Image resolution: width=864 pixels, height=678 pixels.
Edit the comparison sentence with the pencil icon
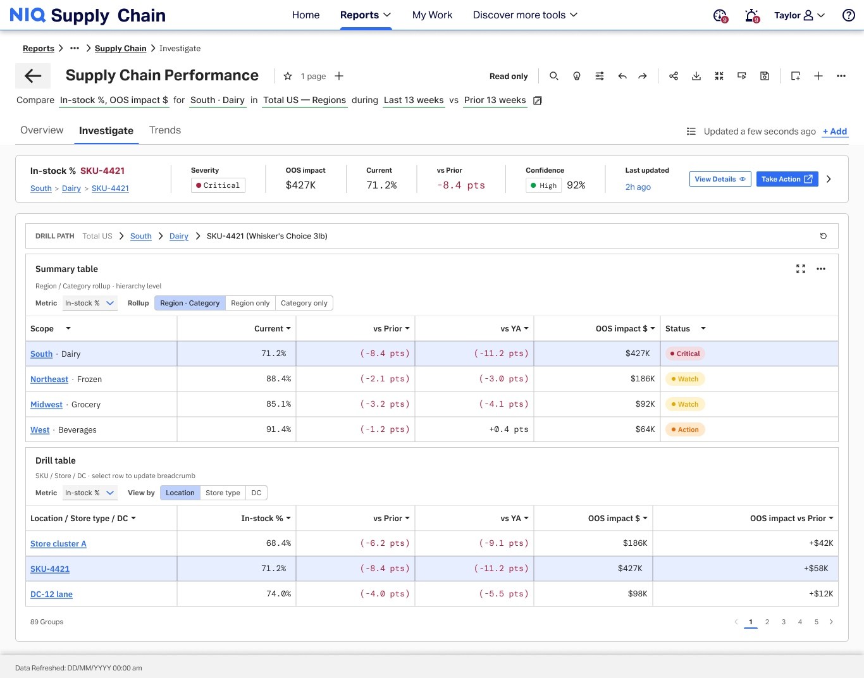point(538,101)
